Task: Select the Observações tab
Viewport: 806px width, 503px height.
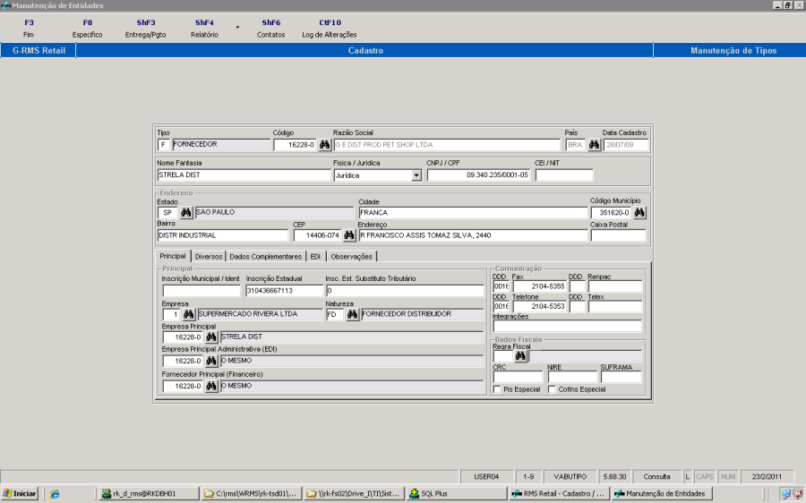Action: (x=351, y=257)
